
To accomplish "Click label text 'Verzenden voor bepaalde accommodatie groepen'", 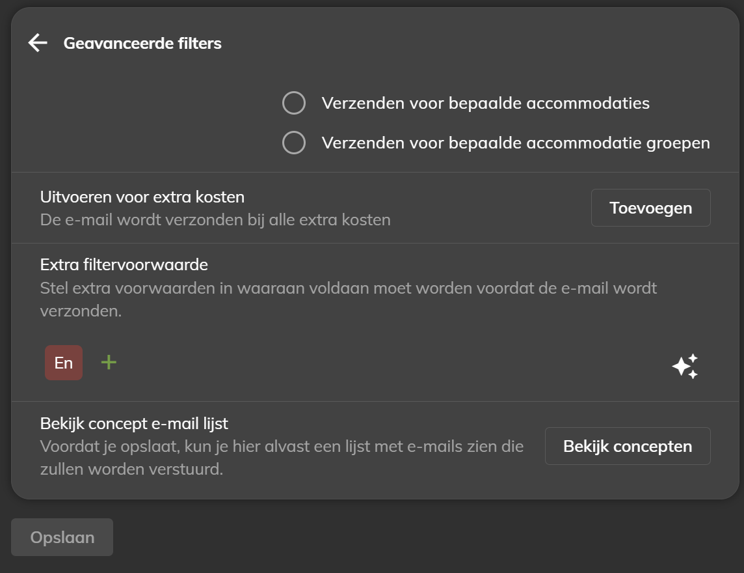I will (x=516, y=143).
